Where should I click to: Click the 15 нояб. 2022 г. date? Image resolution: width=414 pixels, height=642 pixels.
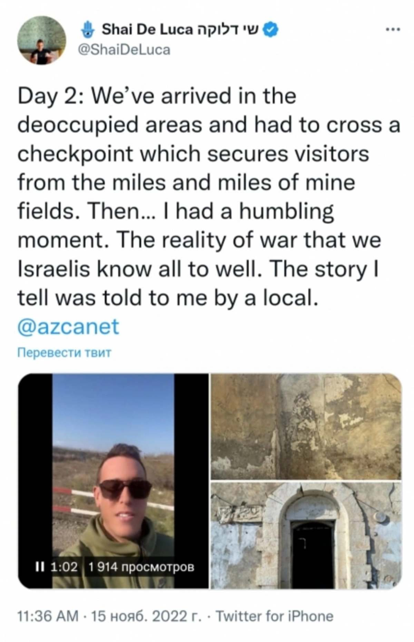click(146, 616)
